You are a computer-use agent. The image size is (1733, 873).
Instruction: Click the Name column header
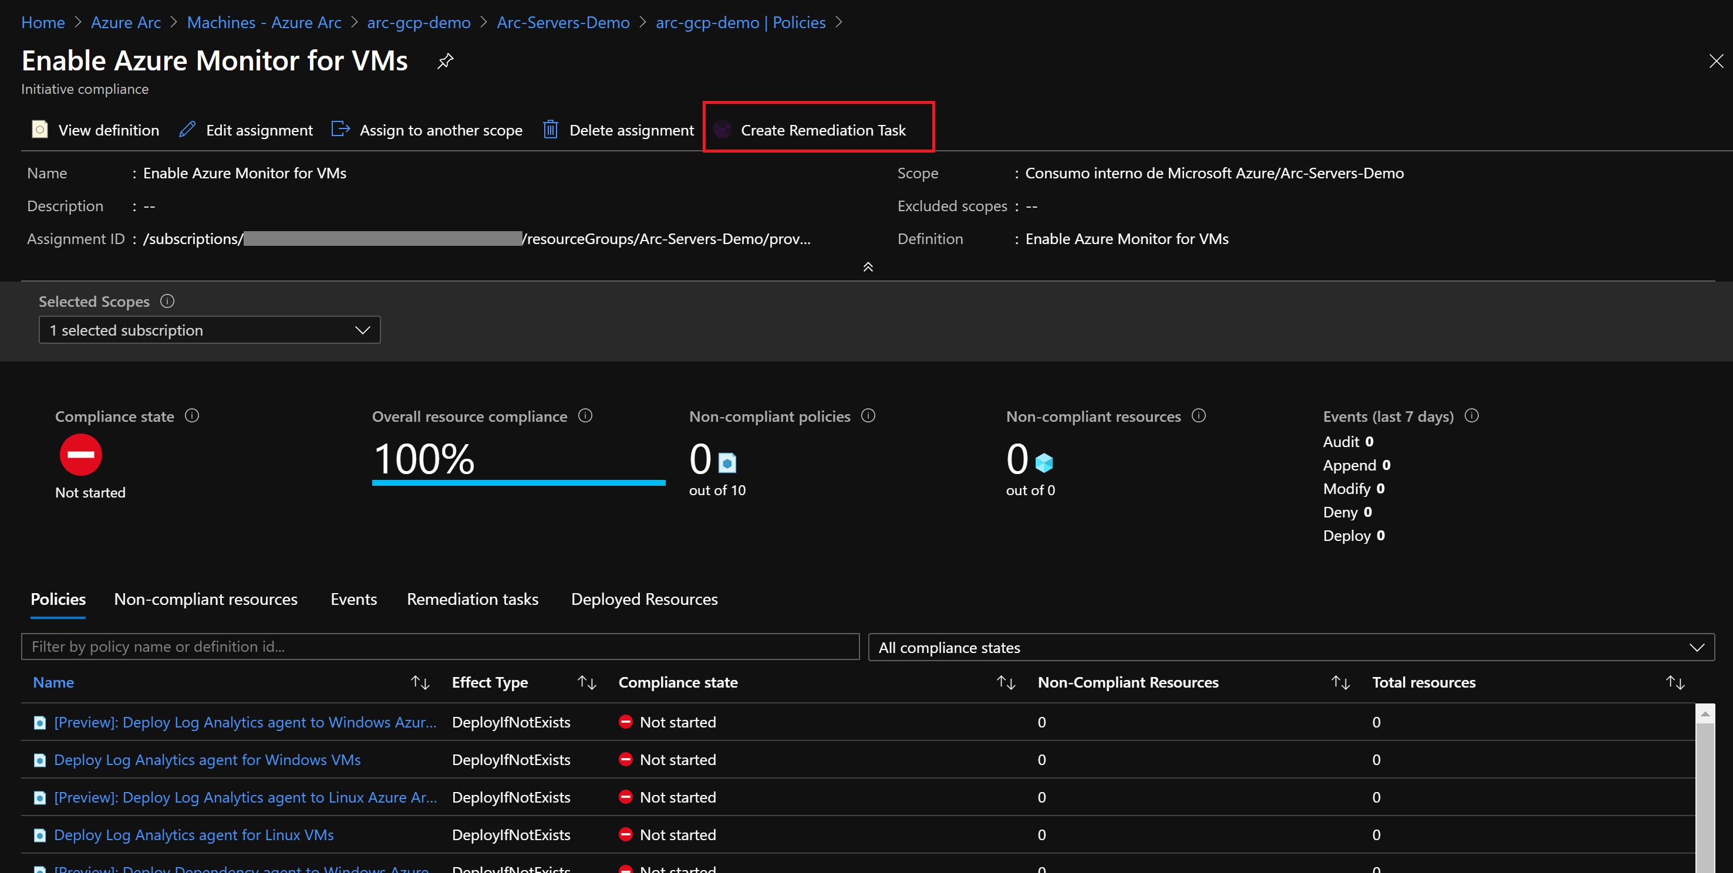click(x=53, y=683)
